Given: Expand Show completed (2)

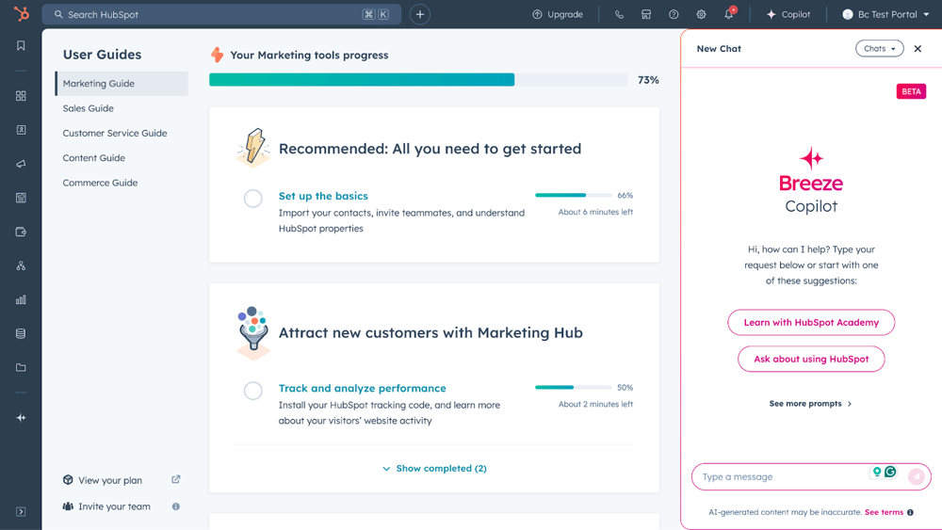Looking at the screenshot, I should coord(434,468).
